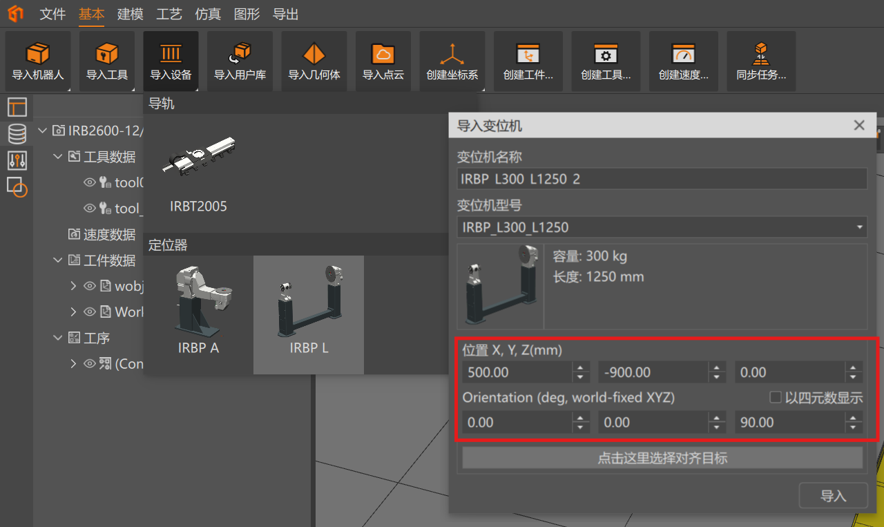Decrease the second orientation value stepper
884x527 pixels.
(718, 428)
